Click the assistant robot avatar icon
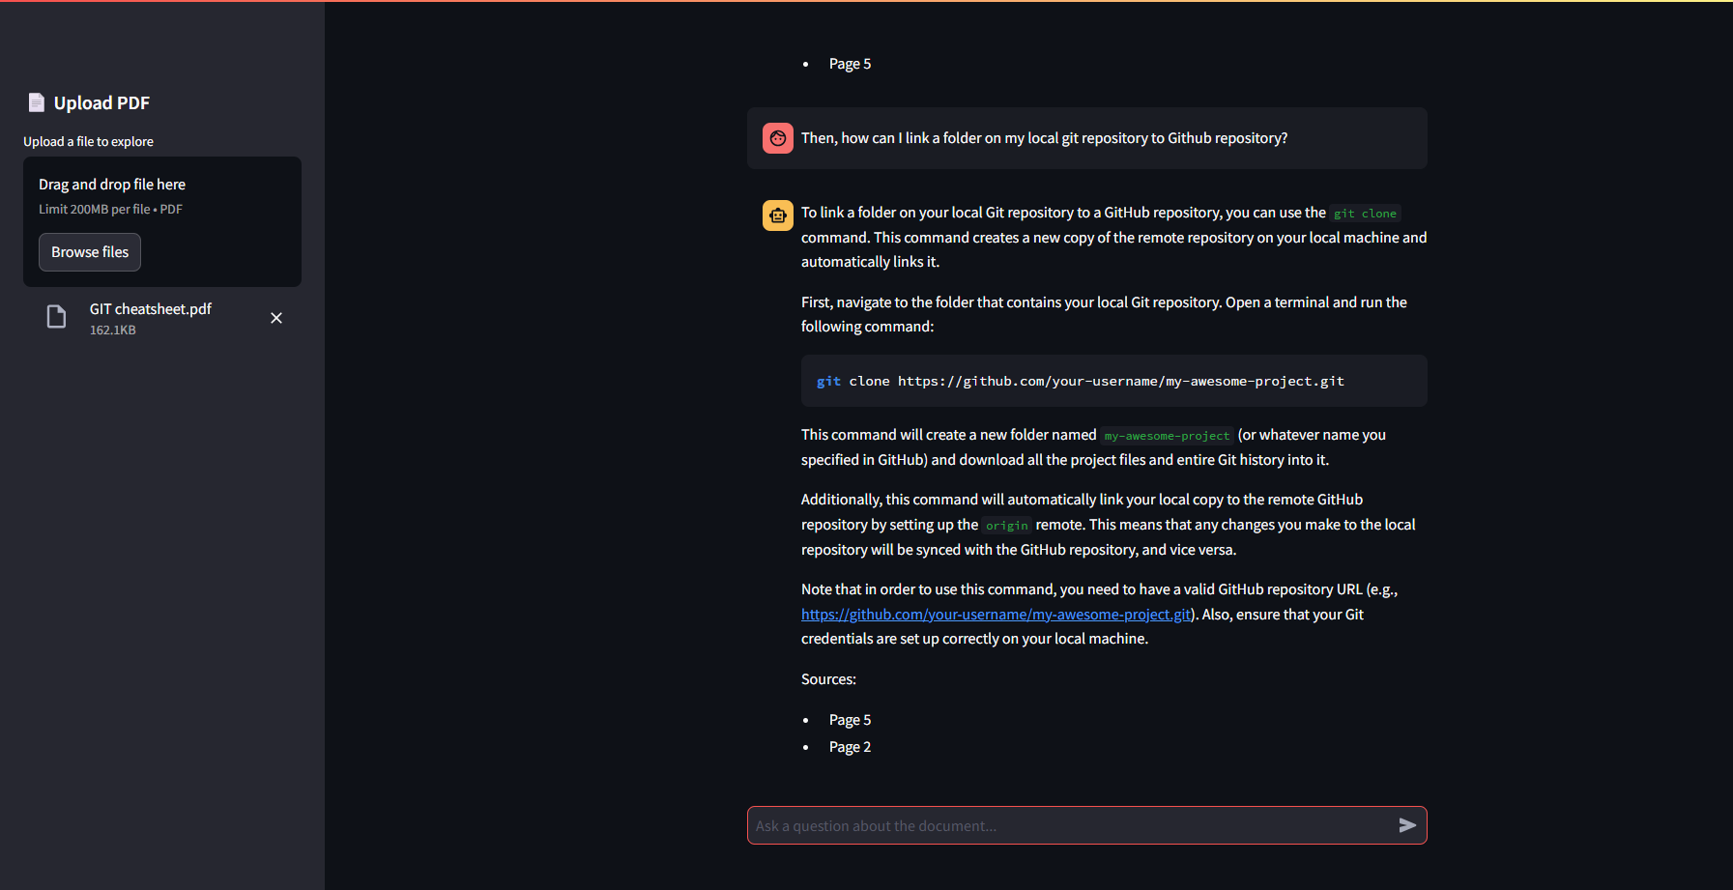The height and width of the screenshot is (890, 1733). (778, 215)
